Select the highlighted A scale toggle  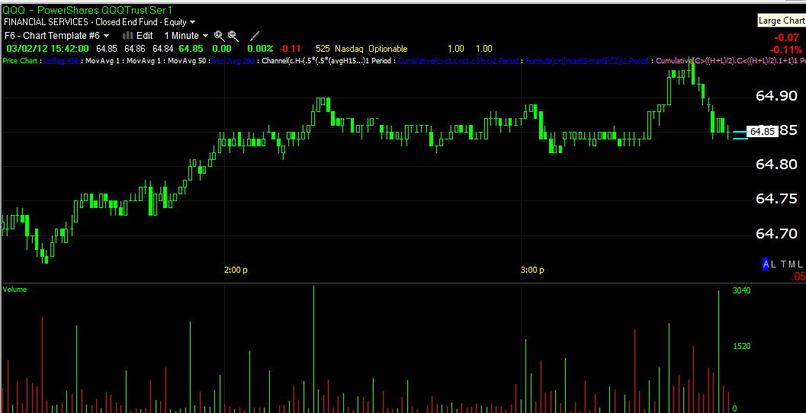pos(766,264)
